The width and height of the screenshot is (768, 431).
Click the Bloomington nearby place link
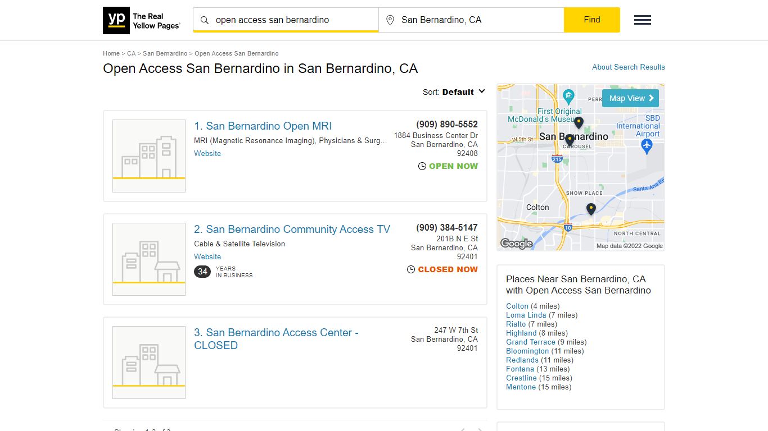(x=527, y=351)
